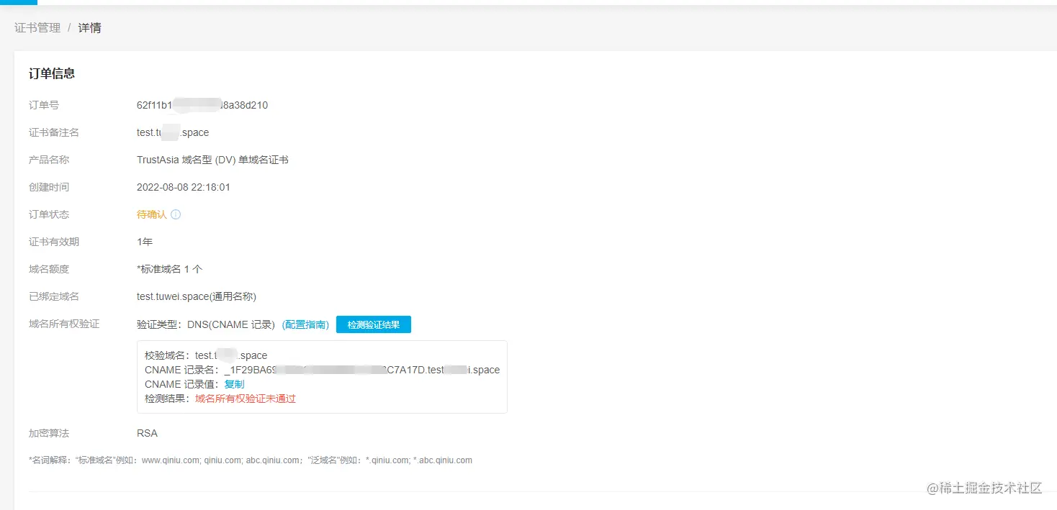Viewport: 1057px width, 510px height.
Task: Click the 名词解释 footnote text
Action: click(x=251, y=460)
